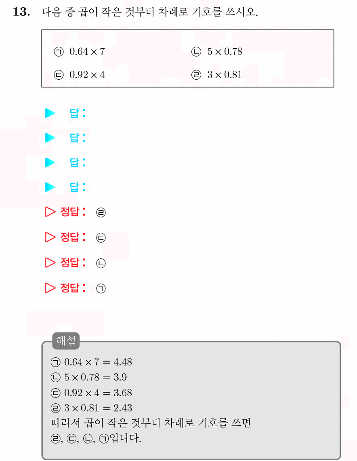Image resolution: width=357 pixels, height=461 pixels.
Task: Click the gray 해설 tab label
Action: [66, 341]
